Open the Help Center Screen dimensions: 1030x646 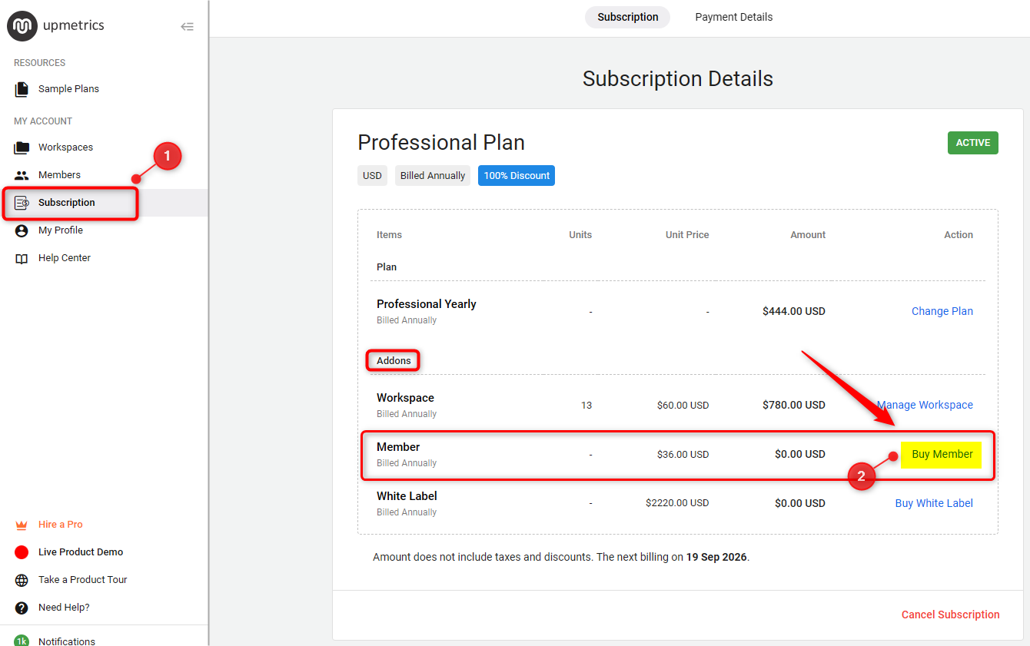pyautogui.click(x=65, y=258)
